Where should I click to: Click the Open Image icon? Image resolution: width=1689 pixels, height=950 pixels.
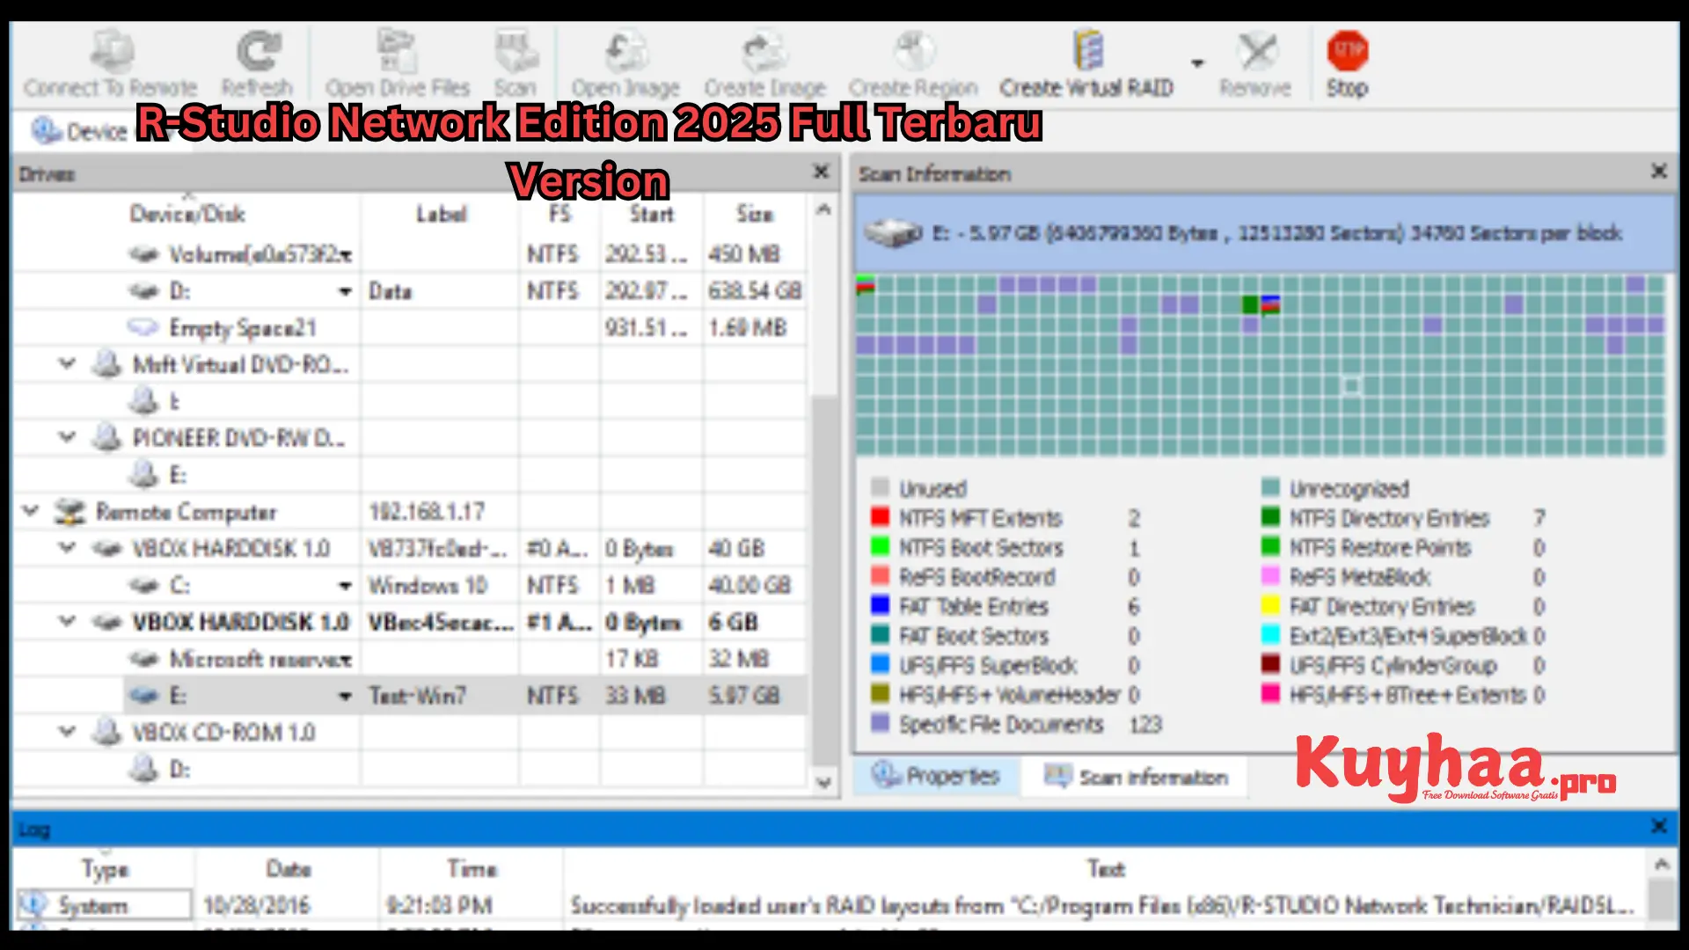[x=625, y=51]
